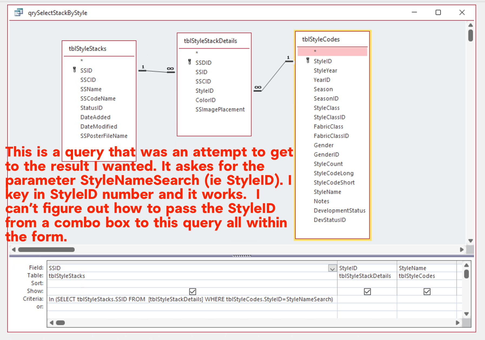
Task: Toggle Show checkbox for StyleName column
Action: coord(427,291)
